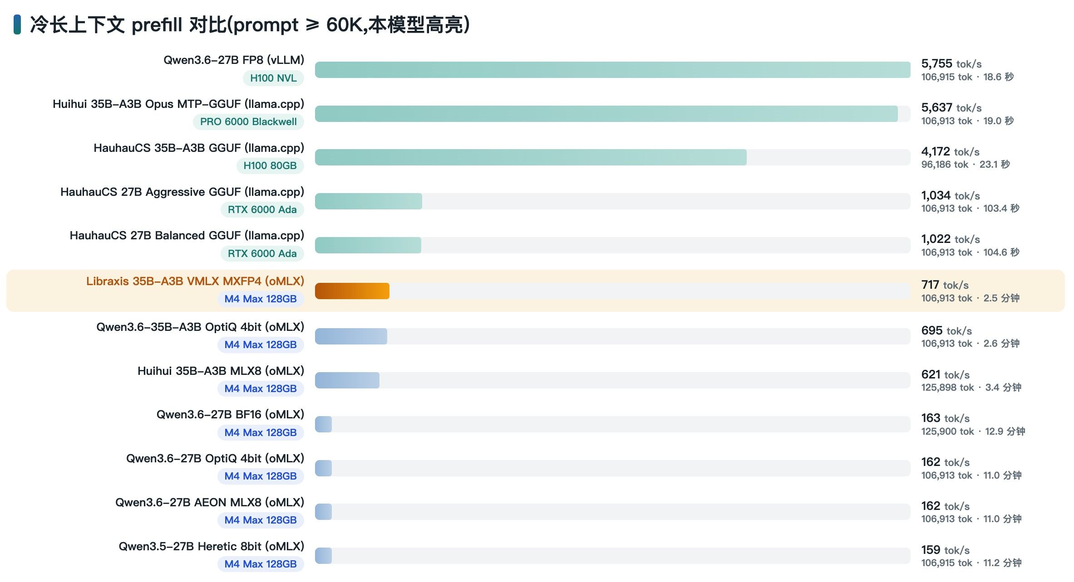Click the 5,755 tok/s progress bar
This screenshot has width=1074, height=582.
612,70
